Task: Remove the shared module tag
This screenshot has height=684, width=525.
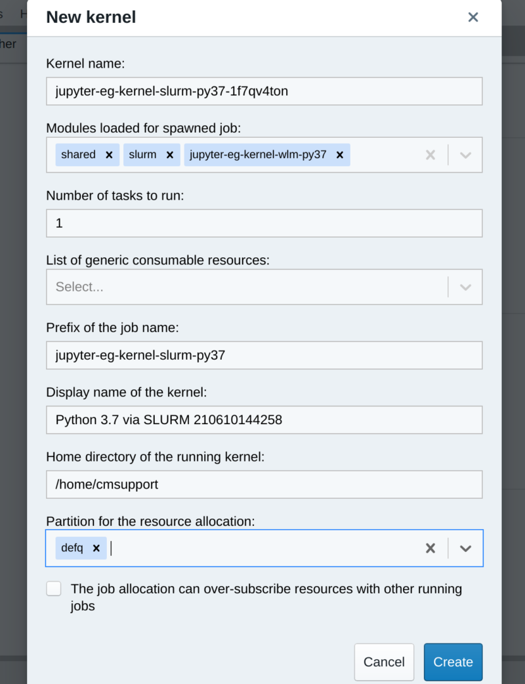Action: coord(108,155)
